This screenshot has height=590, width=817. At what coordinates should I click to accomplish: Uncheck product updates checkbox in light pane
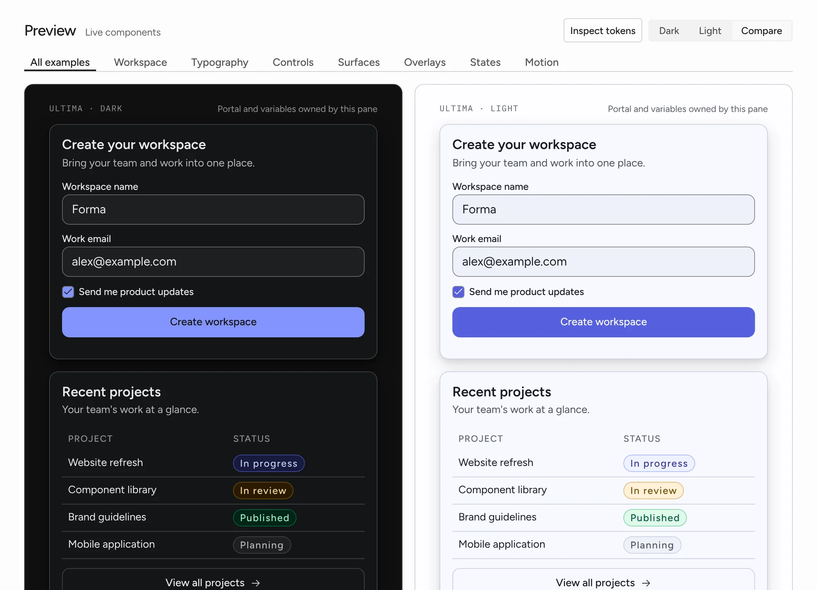point(458,292)
